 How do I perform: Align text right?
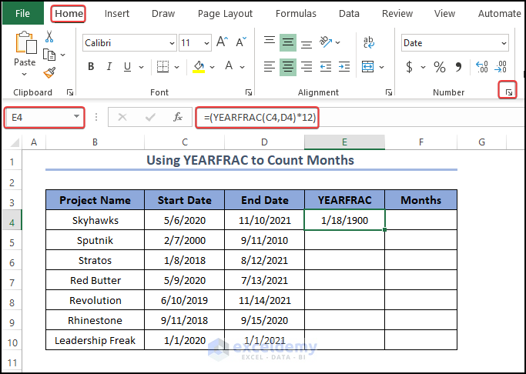[x=307, y=67]
